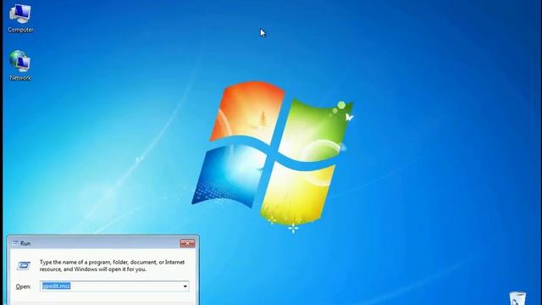Image resolution: width=542 pixels, height=305 pixels.
Task: Open the Computer desktop icon
Action: pos(20,19)
